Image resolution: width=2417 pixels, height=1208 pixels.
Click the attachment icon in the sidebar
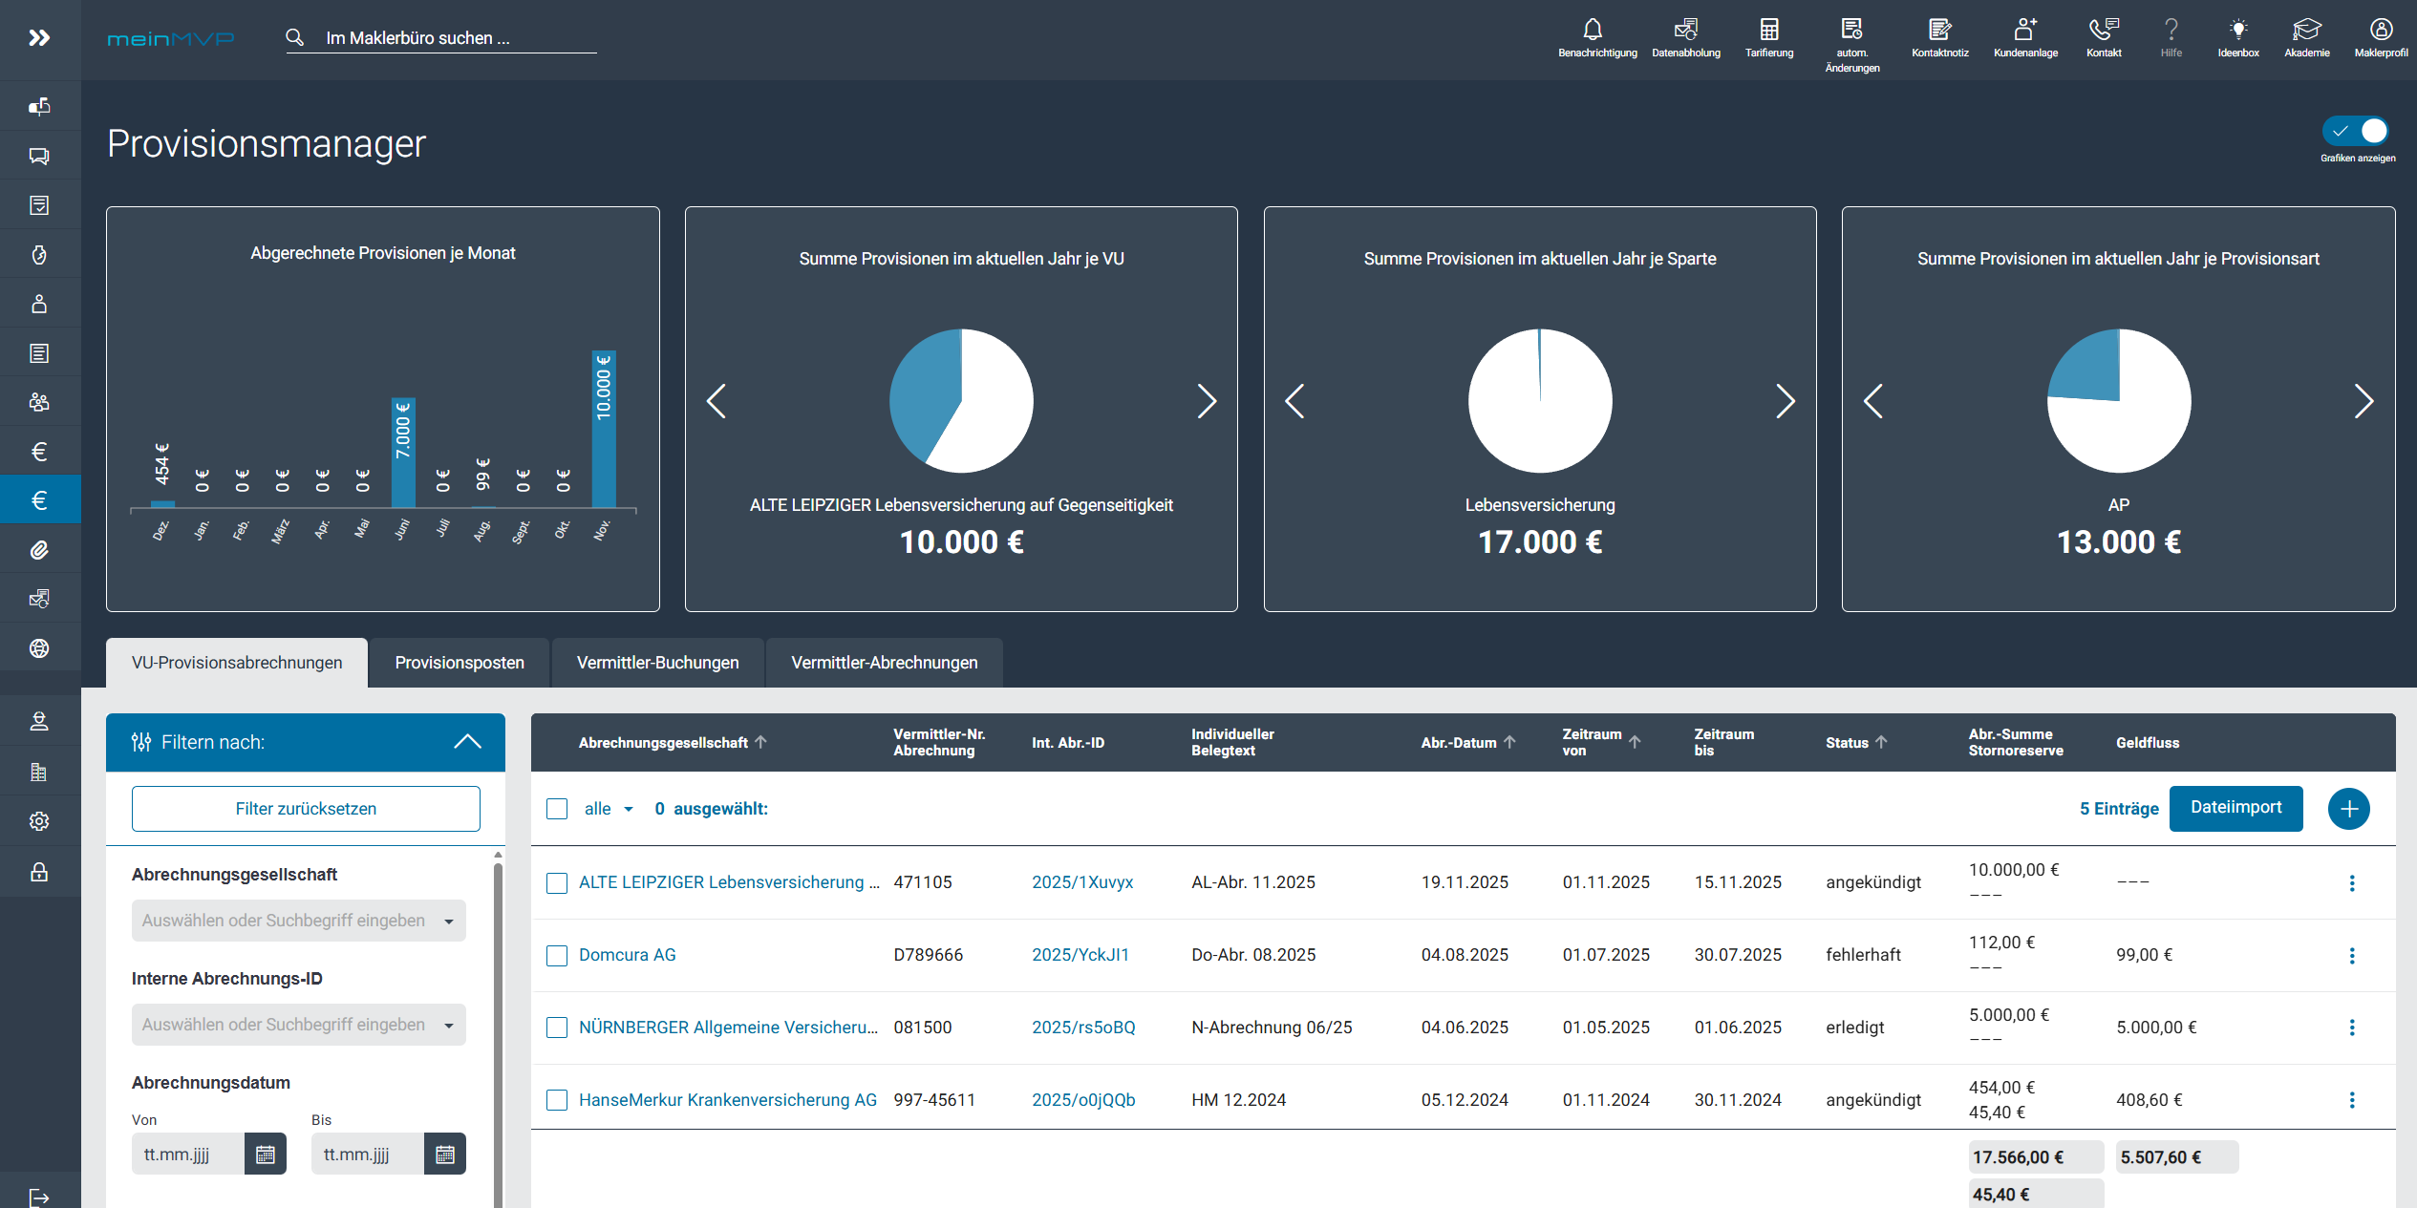point(39,548)
